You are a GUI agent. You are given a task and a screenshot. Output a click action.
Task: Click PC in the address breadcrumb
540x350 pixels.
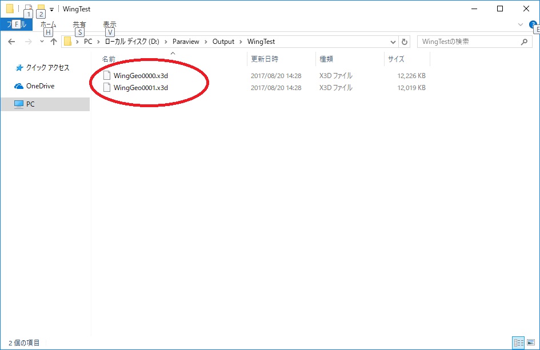(88, 42)
